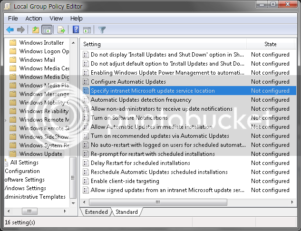Click folder icon of Windows Mail

(x=13, y=60)
